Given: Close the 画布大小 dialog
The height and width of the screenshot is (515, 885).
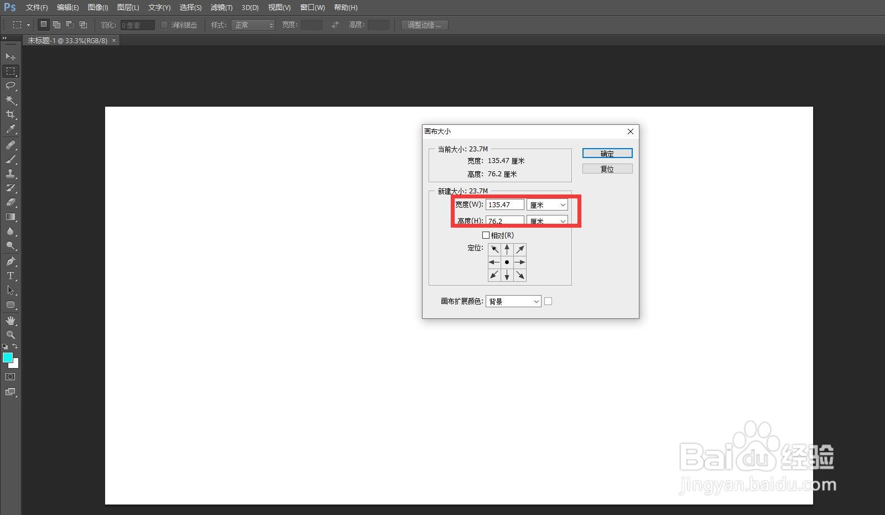Looking at the screenshot, I should pyautogui.click(x=630, y=132).
